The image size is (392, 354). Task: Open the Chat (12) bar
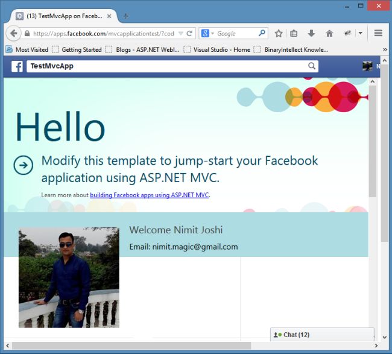pos(322,335)
